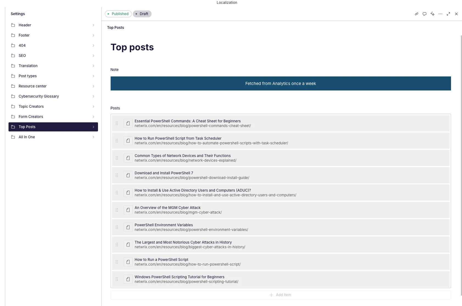Click document icon of Essential PowerShell Commands post
Image resolution: width=462 pixels, height=306 pixels.
coord(128,123)
